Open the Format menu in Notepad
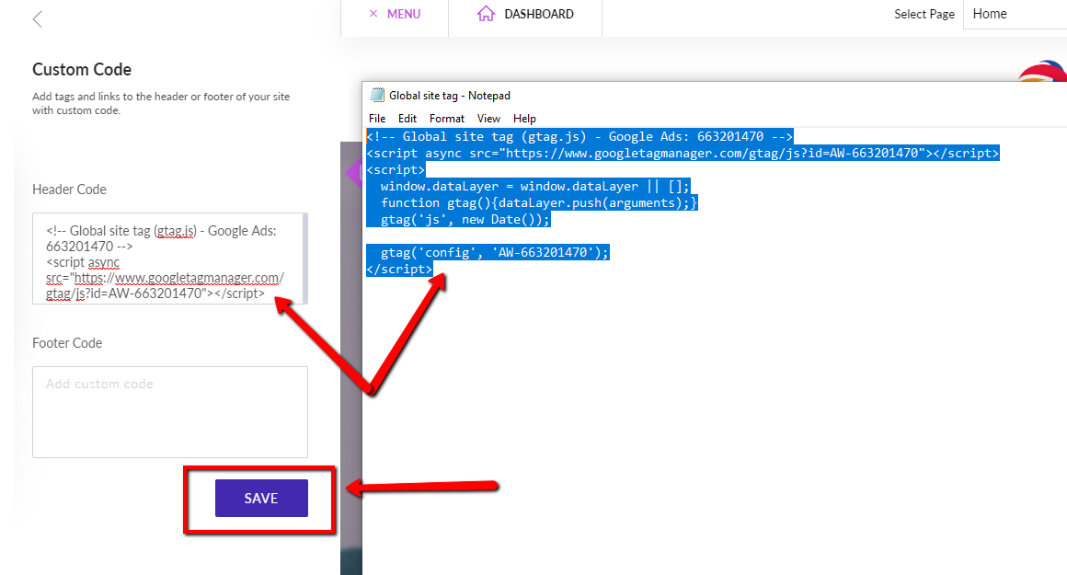1067x575 pixels. click(446, 119)
